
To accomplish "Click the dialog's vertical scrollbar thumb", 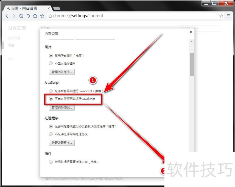I will (x=192, y=64).
